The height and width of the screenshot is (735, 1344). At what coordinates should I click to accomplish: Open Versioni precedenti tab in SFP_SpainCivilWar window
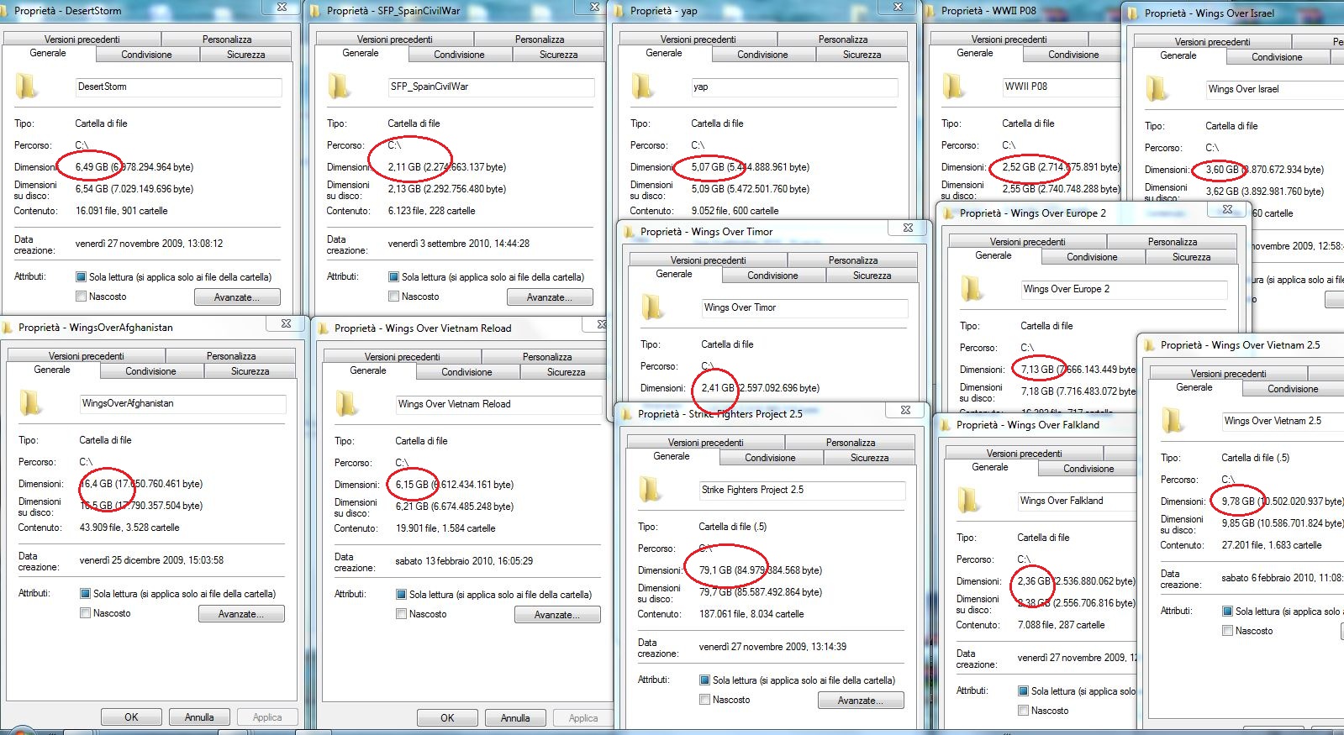point(395,39)
